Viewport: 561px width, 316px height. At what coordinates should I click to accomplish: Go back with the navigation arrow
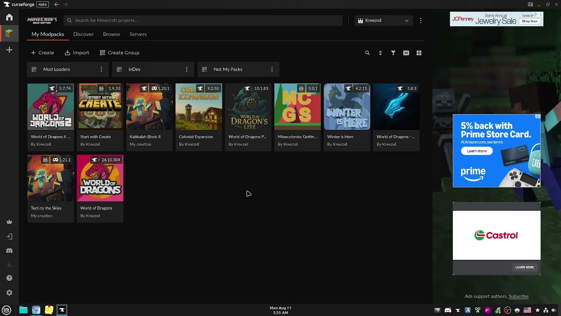pos(57,4)
